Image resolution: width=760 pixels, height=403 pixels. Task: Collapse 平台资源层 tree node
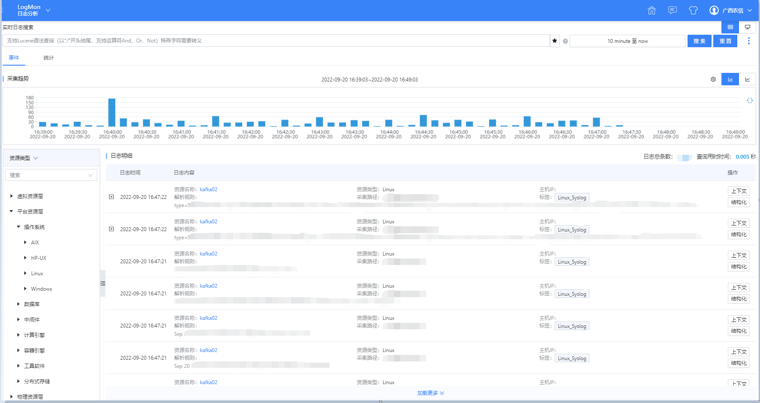tap(12, 211)
